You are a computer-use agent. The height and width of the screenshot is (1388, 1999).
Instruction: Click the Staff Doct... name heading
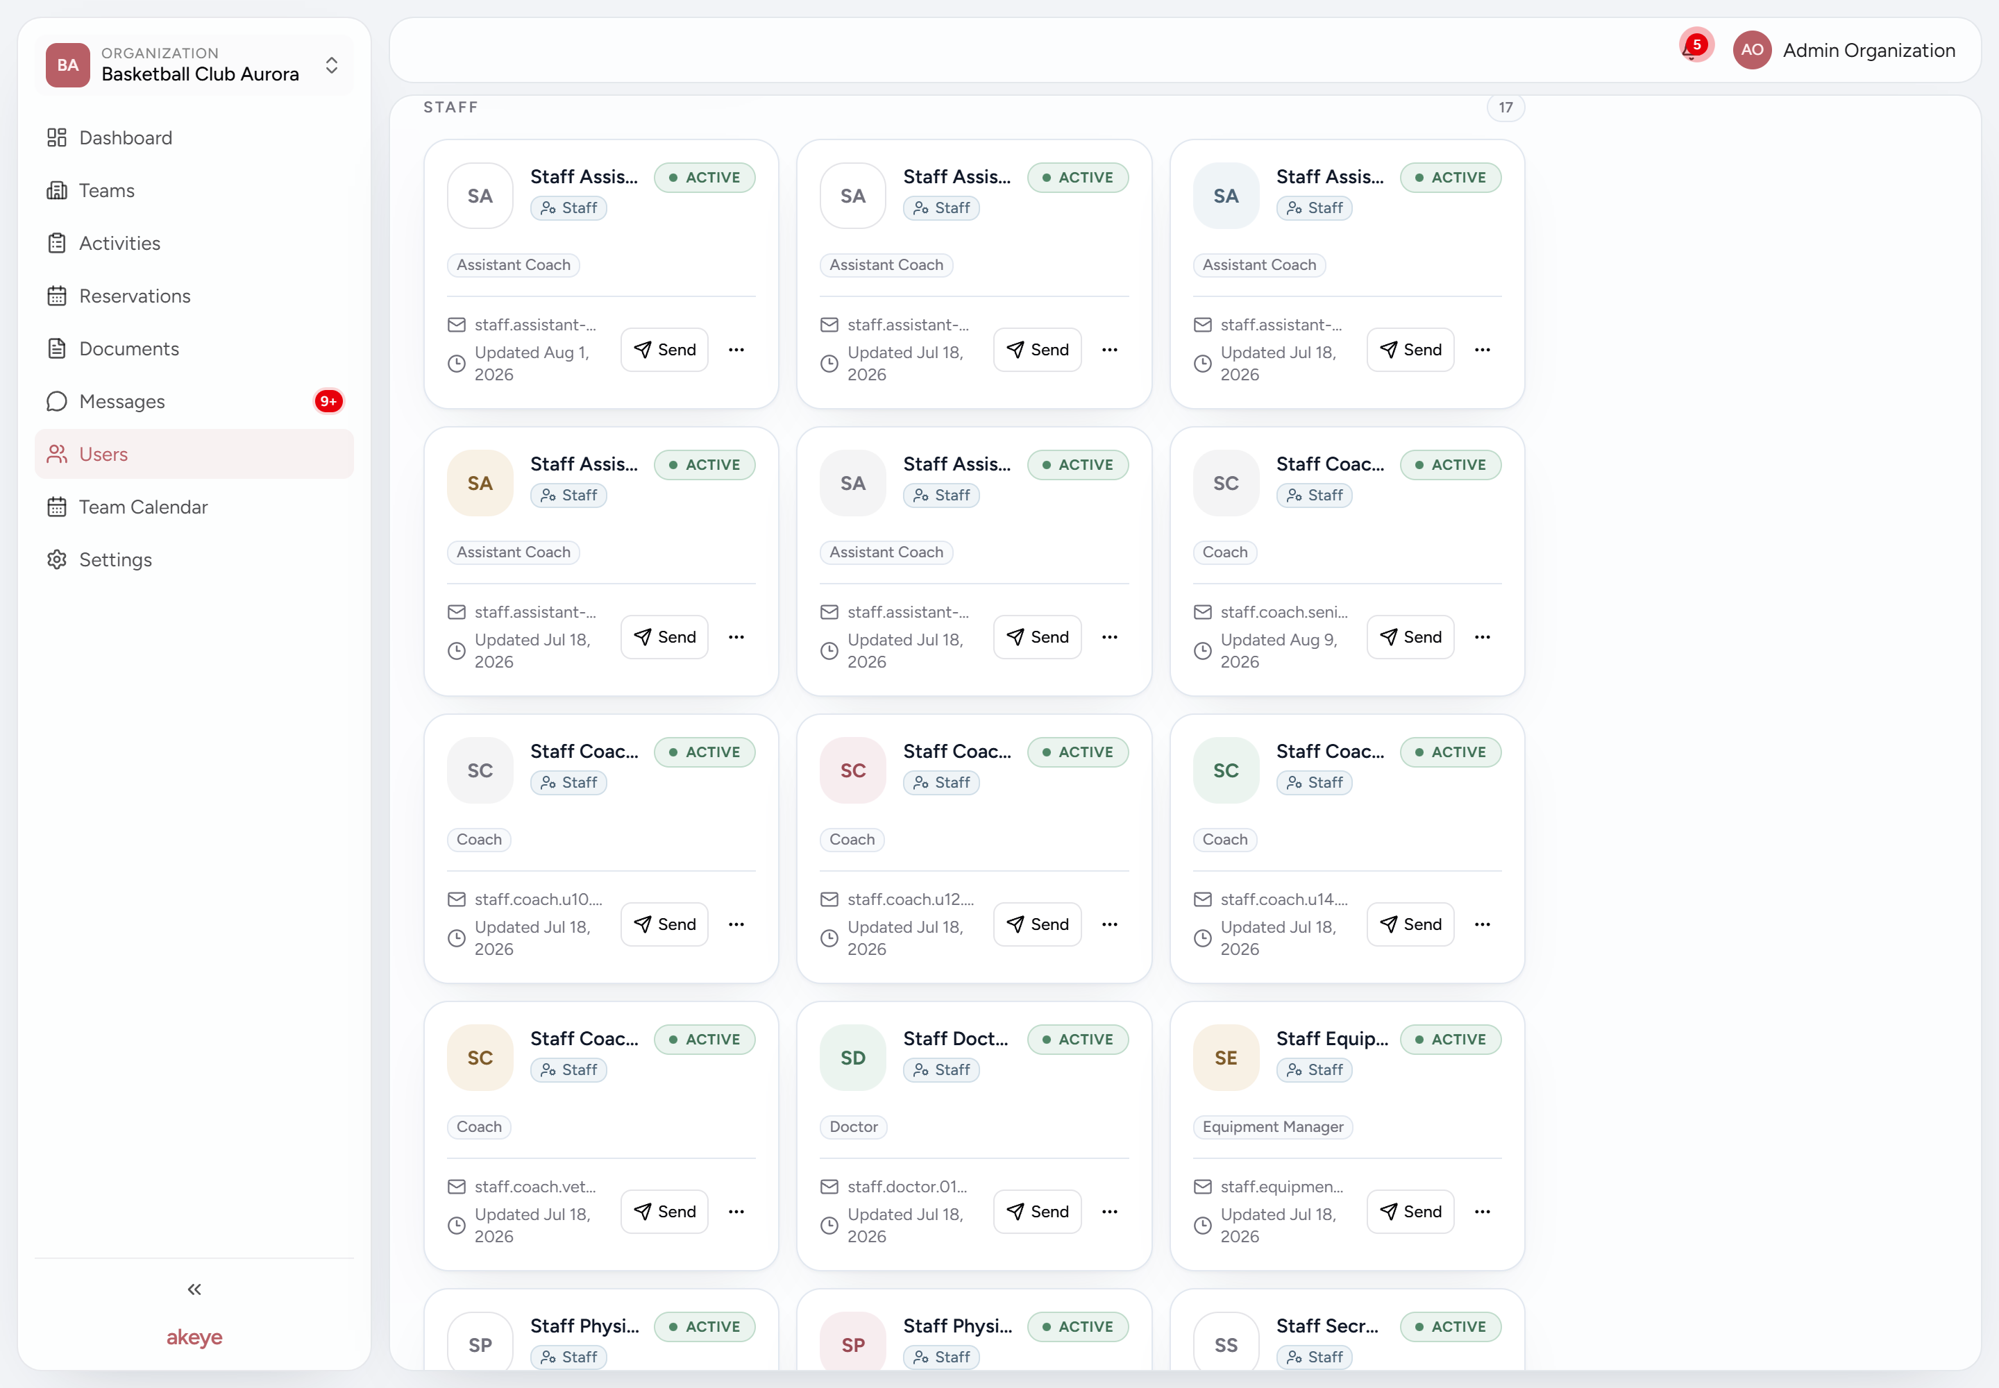coord(955,1038)
